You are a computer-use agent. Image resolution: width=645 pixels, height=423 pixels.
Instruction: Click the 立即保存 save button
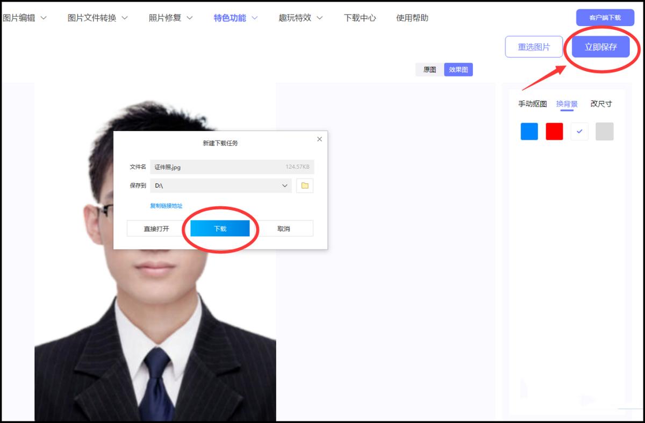click(600, 47)
